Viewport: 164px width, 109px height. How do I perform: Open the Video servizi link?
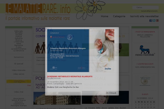point(19,74)
